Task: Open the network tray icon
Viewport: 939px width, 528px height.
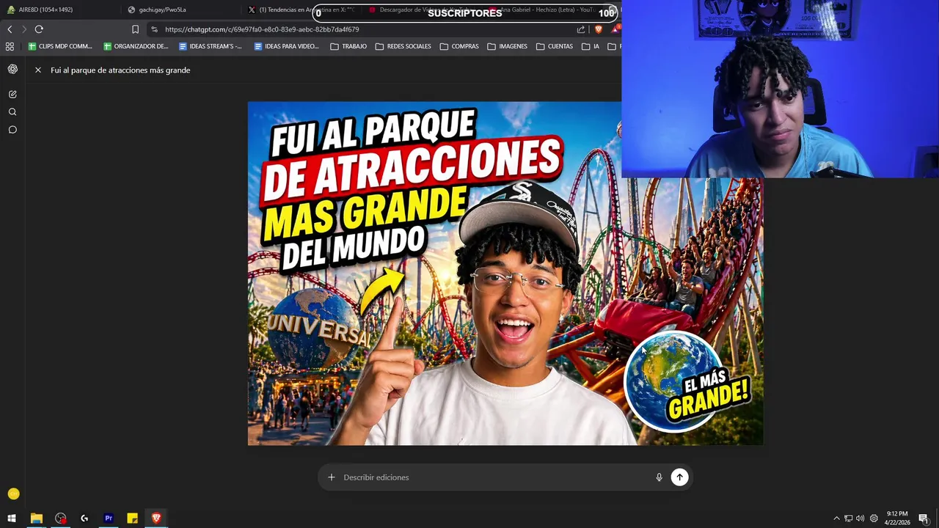Action: click(x=848, y=518)
